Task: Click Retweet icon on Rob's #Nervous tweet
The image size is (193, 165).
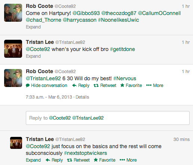Action: (x=96, y=85)
